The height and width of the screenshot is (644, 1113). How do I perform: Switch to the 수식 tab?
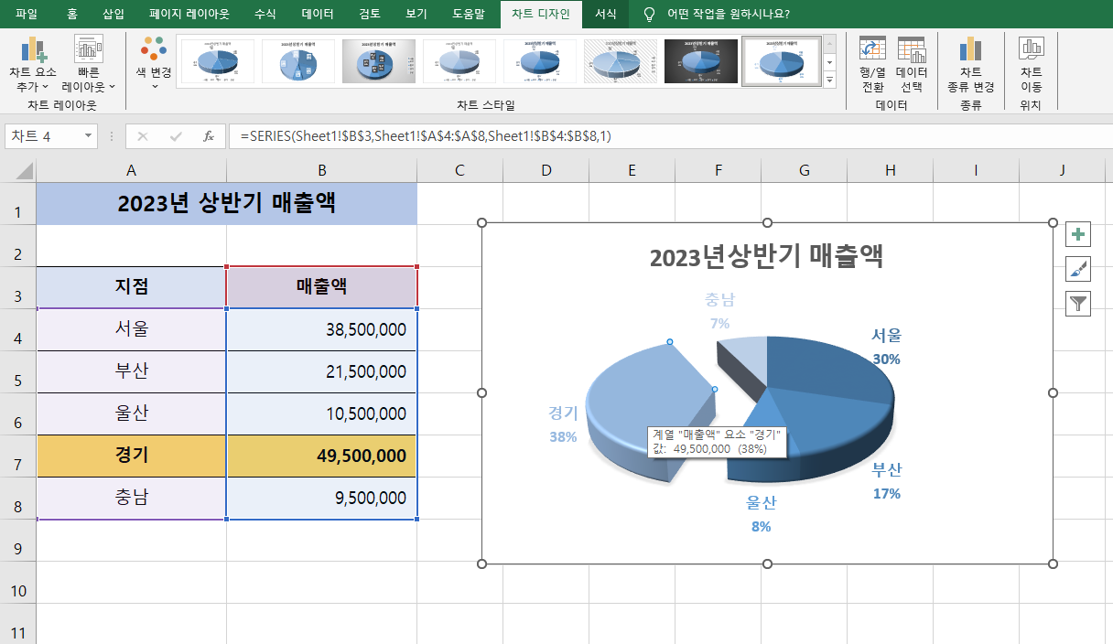tap(265, 14)
